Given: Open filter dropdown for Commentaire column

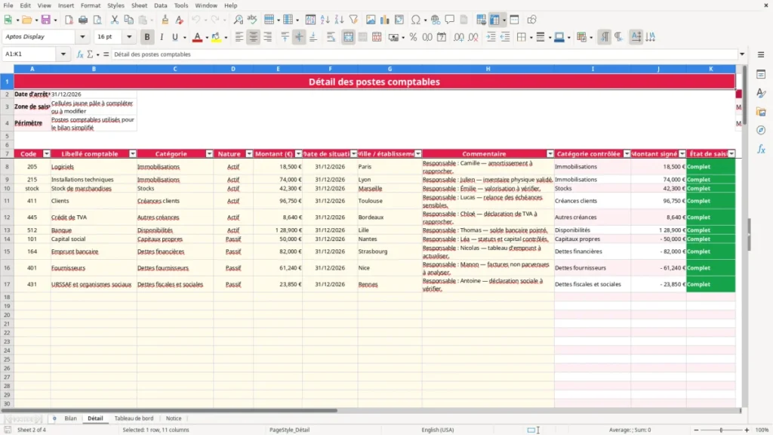Looking at the screenshot, I should coord(550,154).
